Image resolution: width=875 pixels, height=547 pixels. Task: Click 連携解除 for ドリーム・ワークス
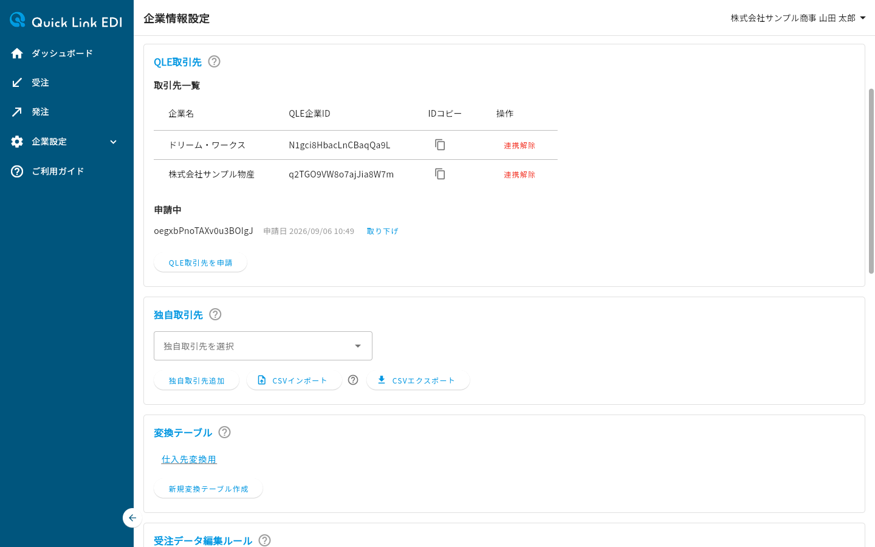tap(520, 145)
